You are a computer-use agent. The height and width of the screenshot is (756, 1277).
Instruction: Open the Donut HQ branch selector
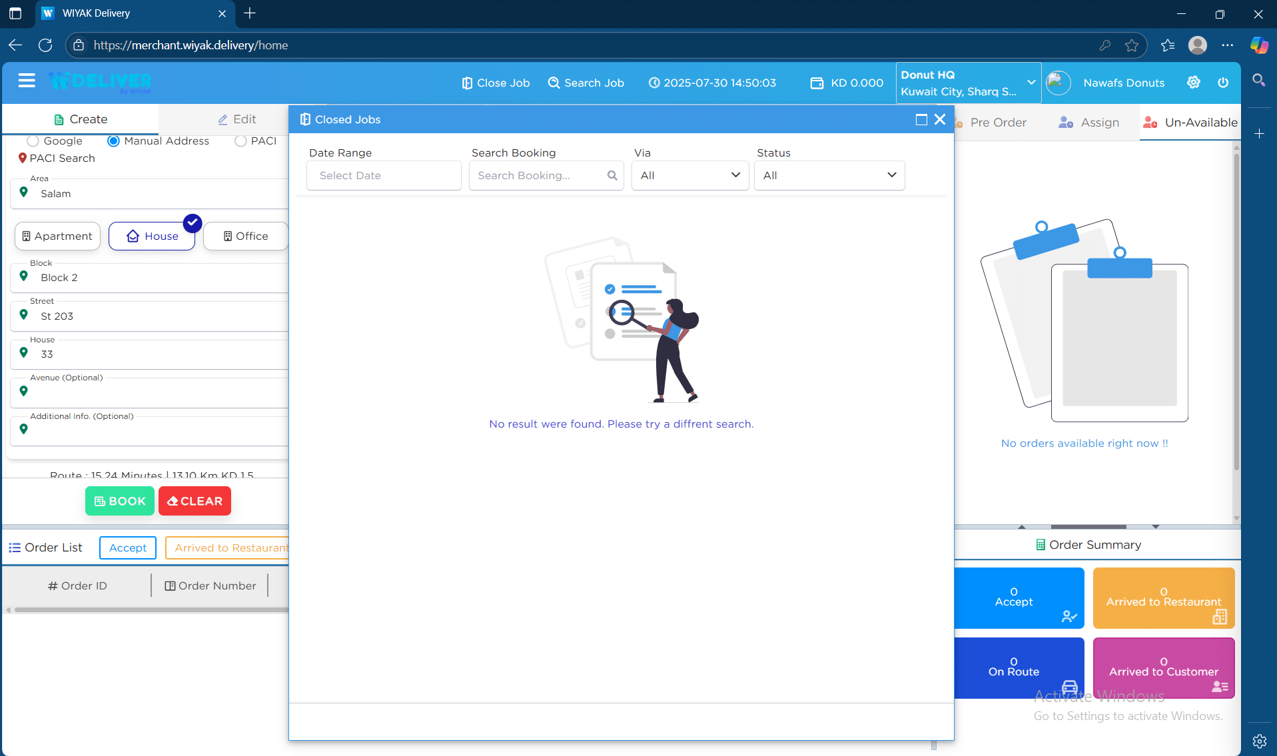point(968,83)
